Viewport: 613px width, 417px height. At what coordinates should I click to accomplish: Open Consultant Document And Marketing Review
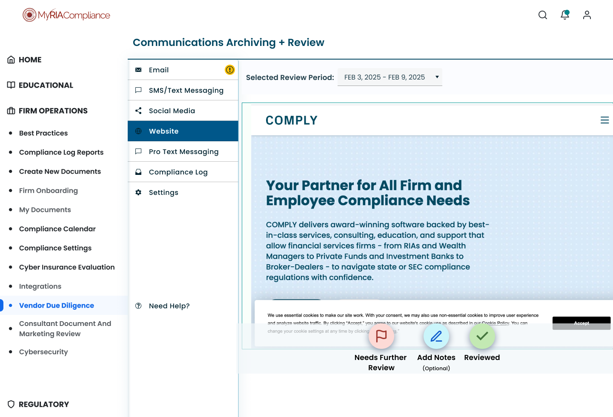pos(65,328)
